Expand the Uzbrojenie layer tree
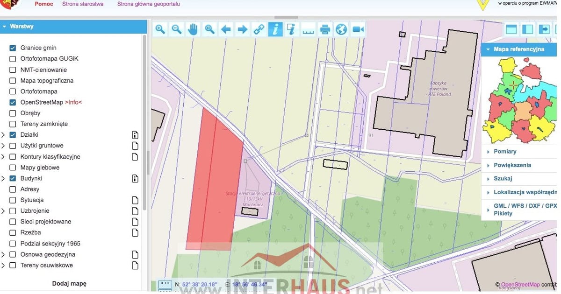Viewport: 561px width, 294px height. [3, 211]
